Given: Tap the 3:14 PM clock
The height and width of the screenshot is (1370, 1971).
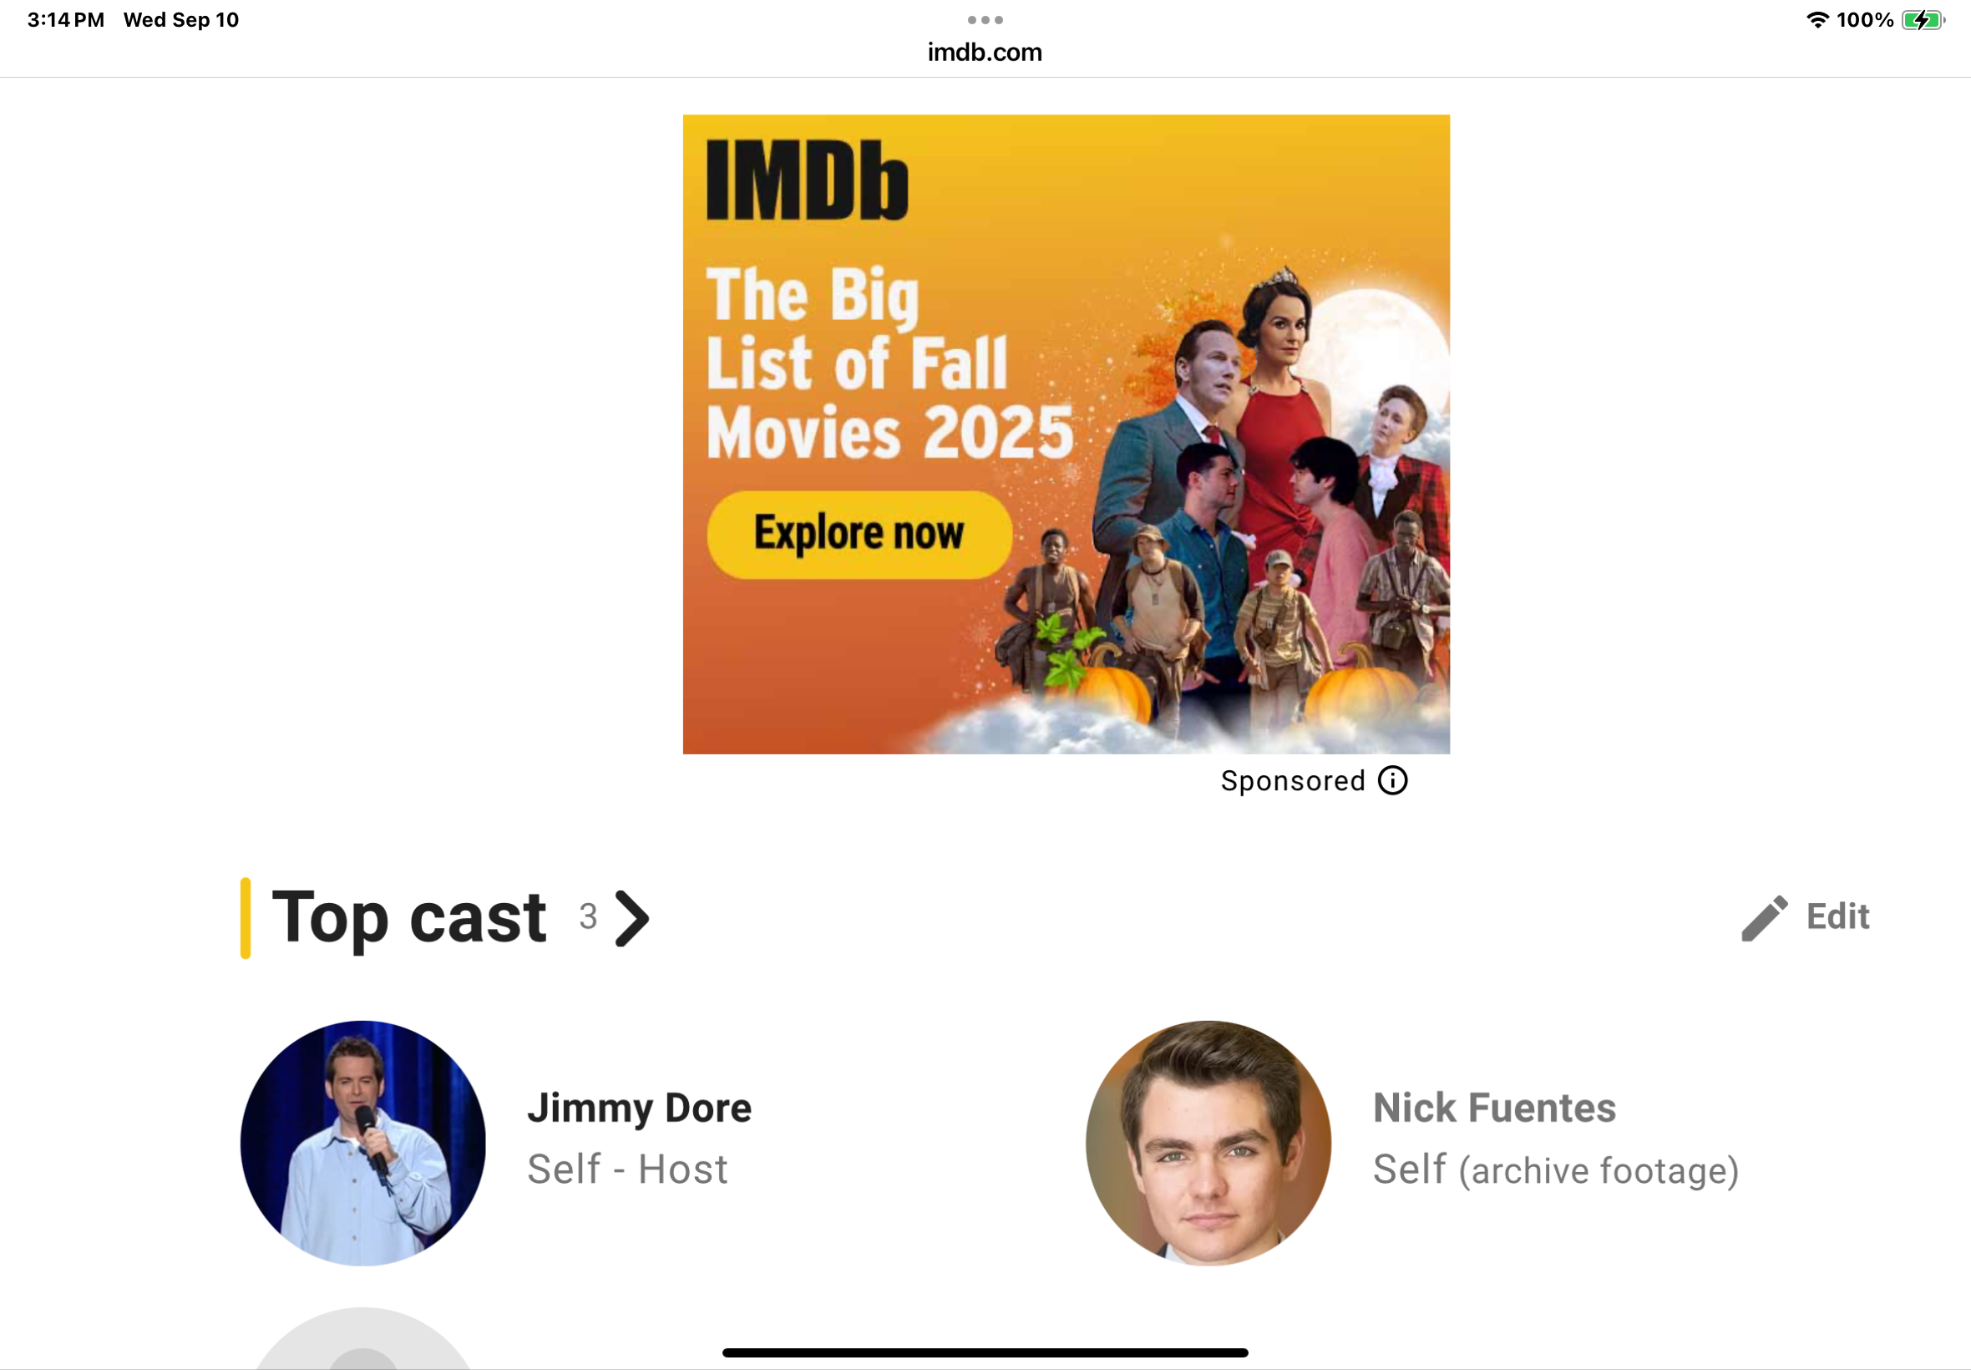Looking at the screenshot, I should [66, 20].
